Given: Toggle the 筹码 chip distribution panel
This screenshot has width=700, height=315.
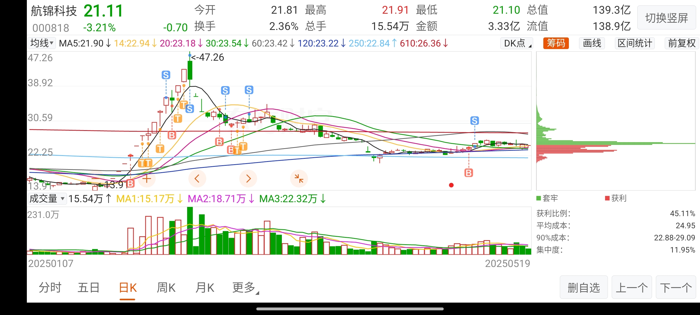Looking at the screenshot, I should coord(556,43).
